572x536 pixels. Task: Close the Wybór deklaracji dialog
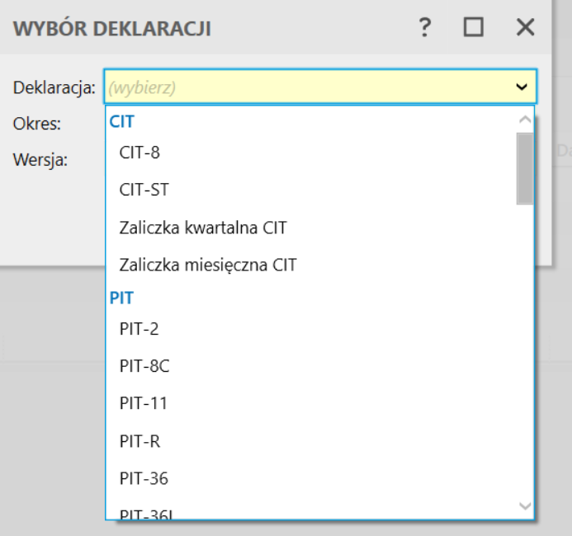pos(526,28)
